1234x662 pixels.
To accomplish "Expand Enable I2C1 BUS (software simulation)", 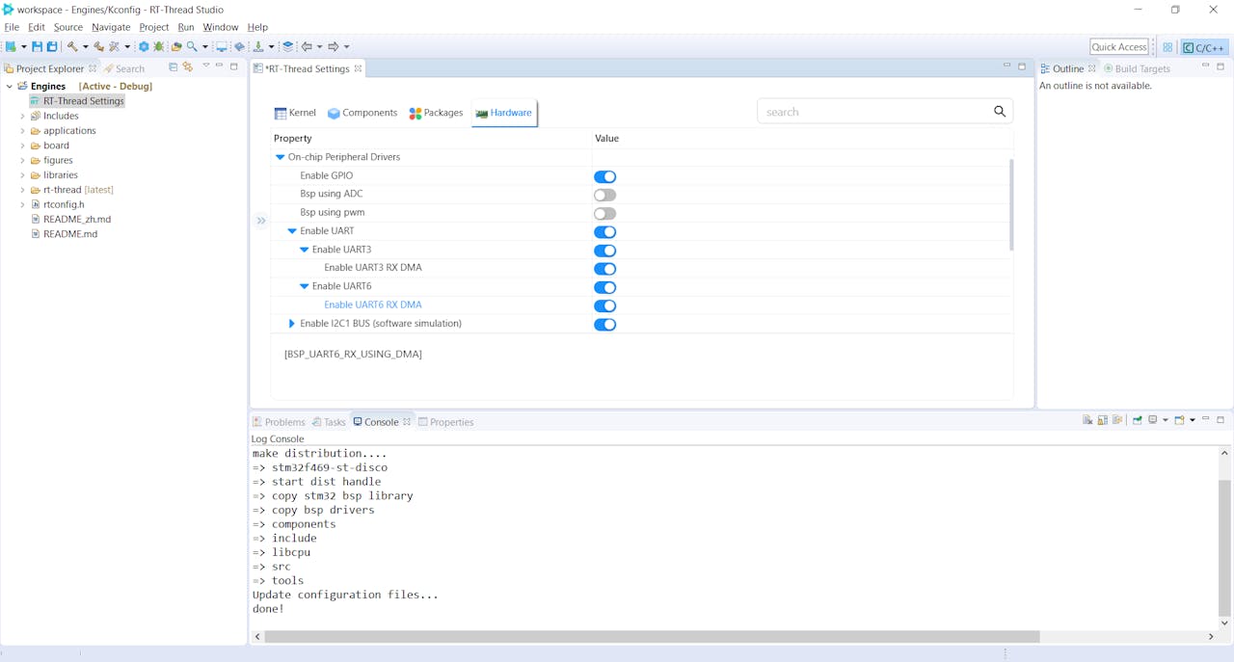I will pyautogui.click(x=292, y=324).
